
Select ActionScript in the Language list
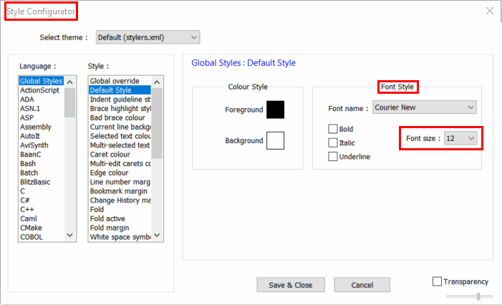pyautogui.click(x=41, y=90)
